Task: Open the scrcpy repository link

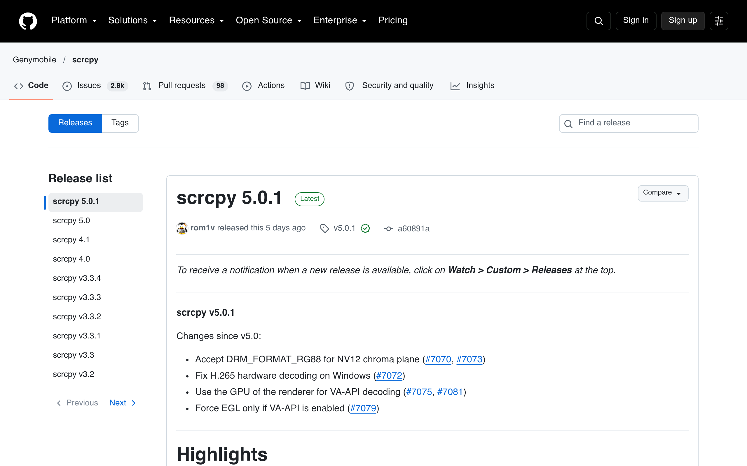Action: click(x=85, y=60)
